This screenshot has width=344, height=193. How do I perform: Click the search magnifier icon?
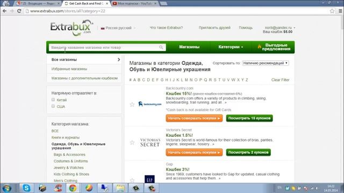[161, 47]
